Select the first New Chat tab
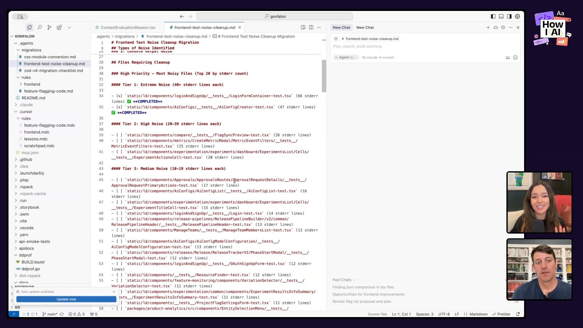The image size is (583, 328). coord(341,27)
